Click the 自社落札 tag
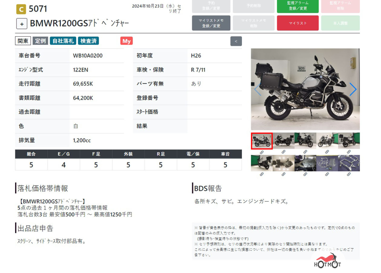The image size is (381, 273). tap(63, 41)
